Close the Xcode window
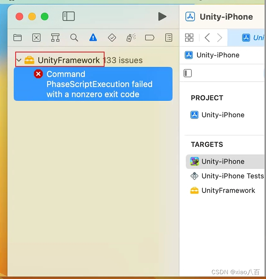Screen dimensions: 266x279 coord(19,16)
